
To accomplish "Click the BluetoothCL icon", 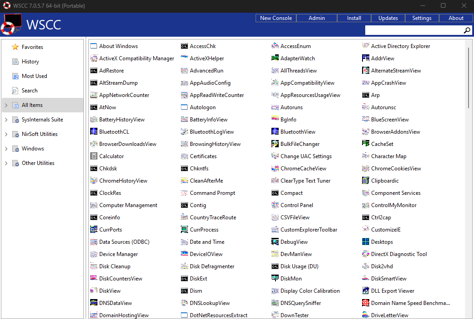I will coord(94,131).
